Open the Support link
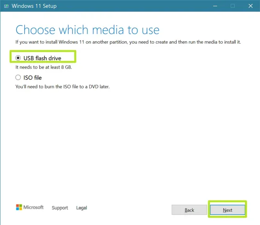Viewport: 260px width, 225px height. pyautogui.click(x=60, y=208)
